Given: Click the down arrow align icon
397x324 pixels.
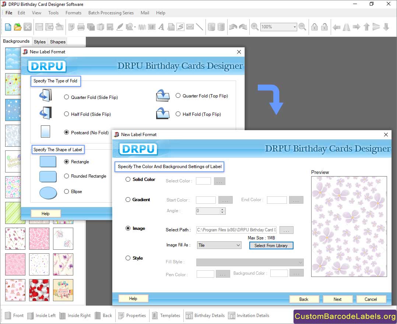Looking at the screenshot, I should 386,27.
